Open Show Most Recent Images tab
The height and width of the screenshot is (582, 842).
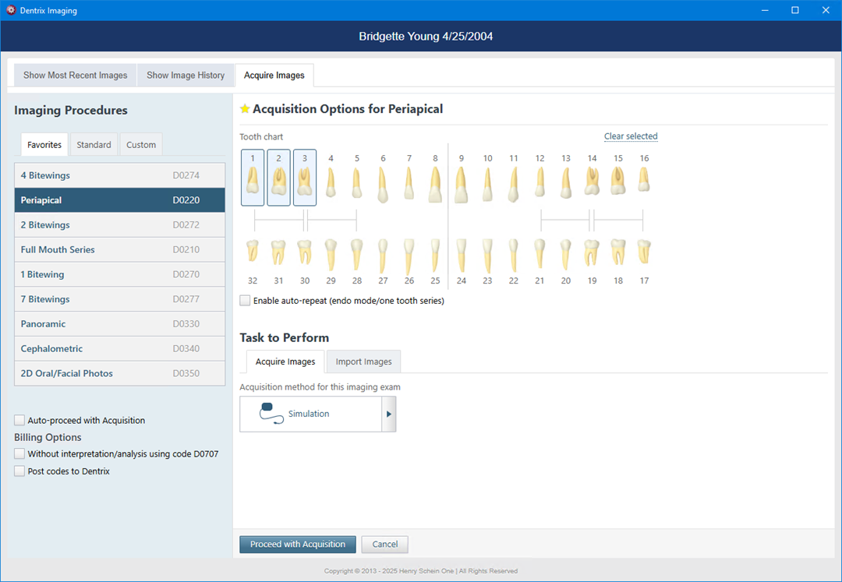[x=75, y=75]
